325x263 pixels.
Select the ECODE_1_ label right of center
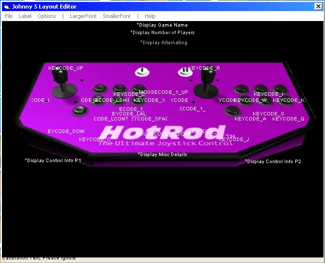click(x=192, y=109)
